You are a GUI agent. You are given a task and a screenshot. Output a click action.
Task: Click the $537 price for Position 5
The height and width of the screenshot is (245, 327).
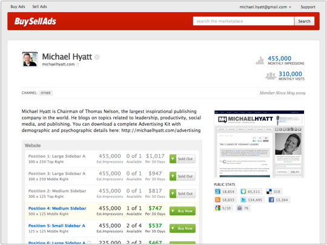point(155,226)
